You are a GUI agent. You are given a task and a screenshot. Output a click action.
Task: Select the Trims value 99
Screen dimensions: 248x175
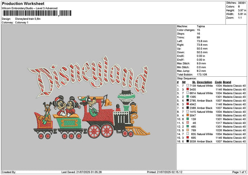(x=198, y=38)
